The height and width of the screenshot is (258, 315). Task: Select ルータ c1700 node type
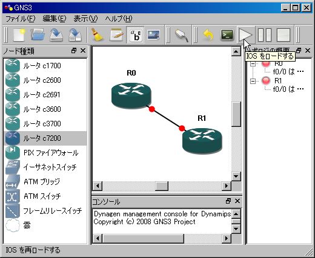point(45,66)
